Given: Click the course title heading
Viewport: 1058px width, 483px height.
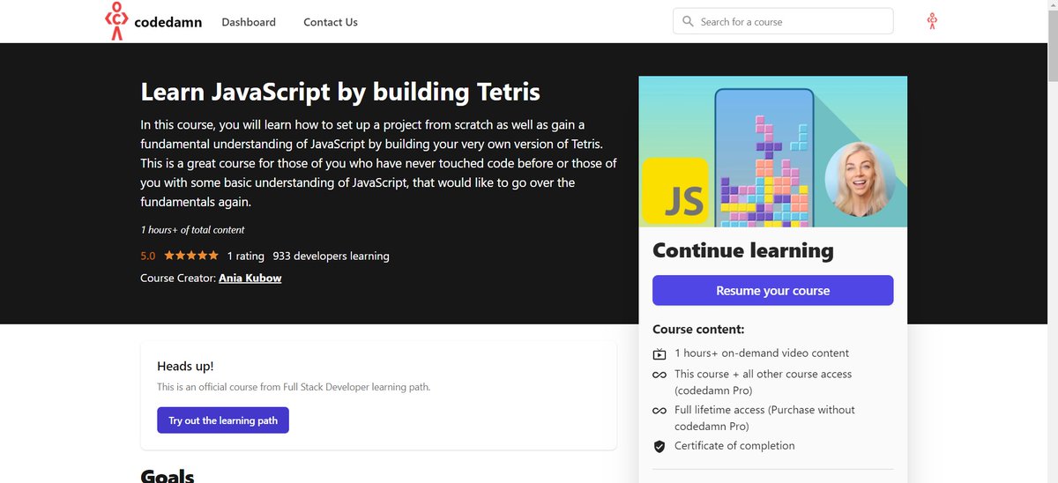Looking at the screenshot, I should pyautogui.click(x=340, y=92).
